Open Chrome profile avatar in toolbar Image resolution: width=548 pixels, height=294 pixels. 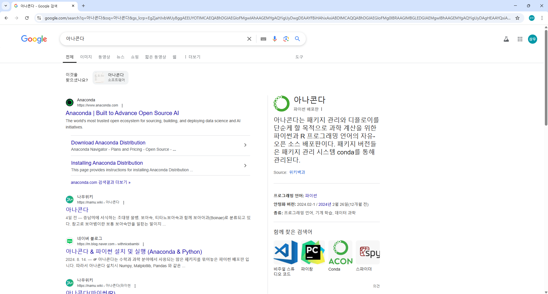[x=532, y=18]
